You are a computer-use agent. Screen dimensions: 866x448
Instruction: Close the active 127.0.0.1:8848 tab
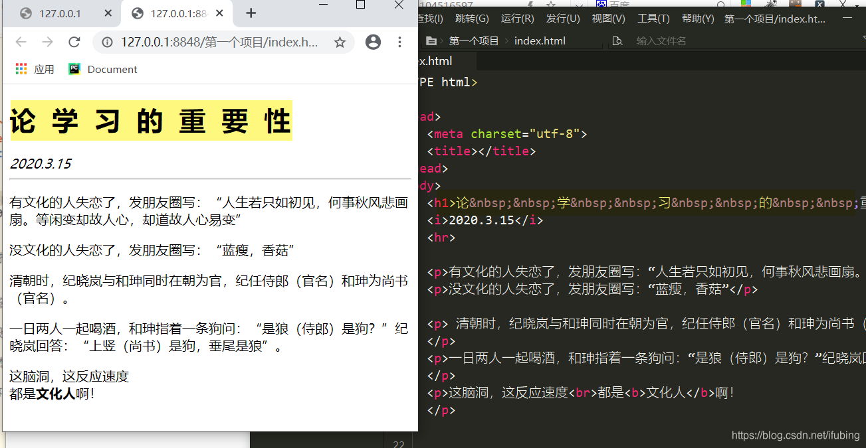click(x=220, y=13)
